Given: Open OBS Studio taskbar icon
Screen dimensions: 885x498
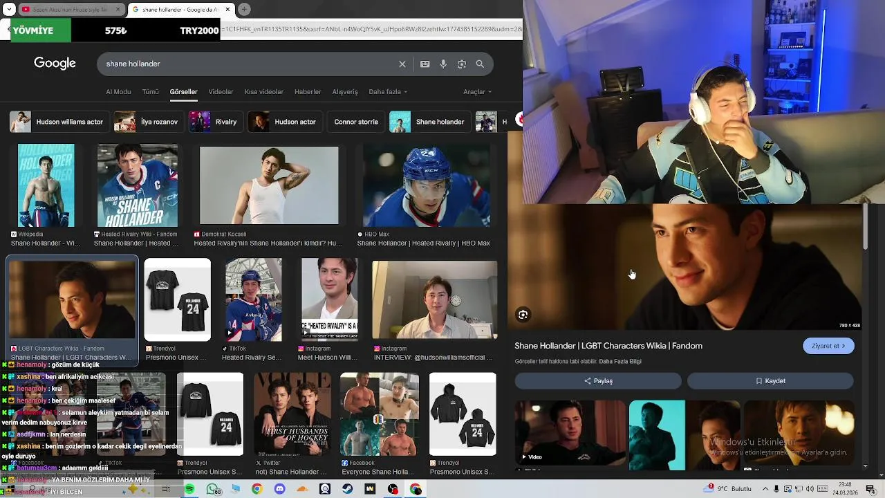Looking at the screenshot, I should [393, 489].
